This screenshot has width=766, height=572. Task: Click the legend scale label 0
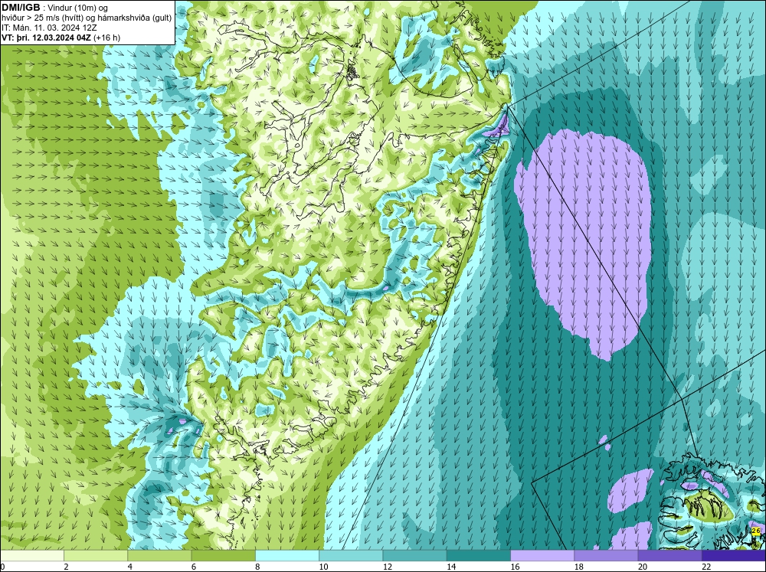click(2, 567)
